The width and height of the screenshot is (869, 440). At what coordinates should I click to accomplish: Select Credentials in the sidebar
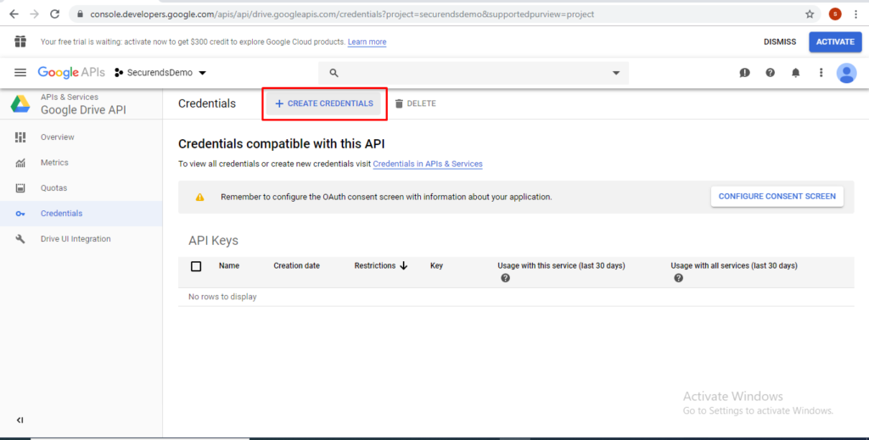(81, 214)
